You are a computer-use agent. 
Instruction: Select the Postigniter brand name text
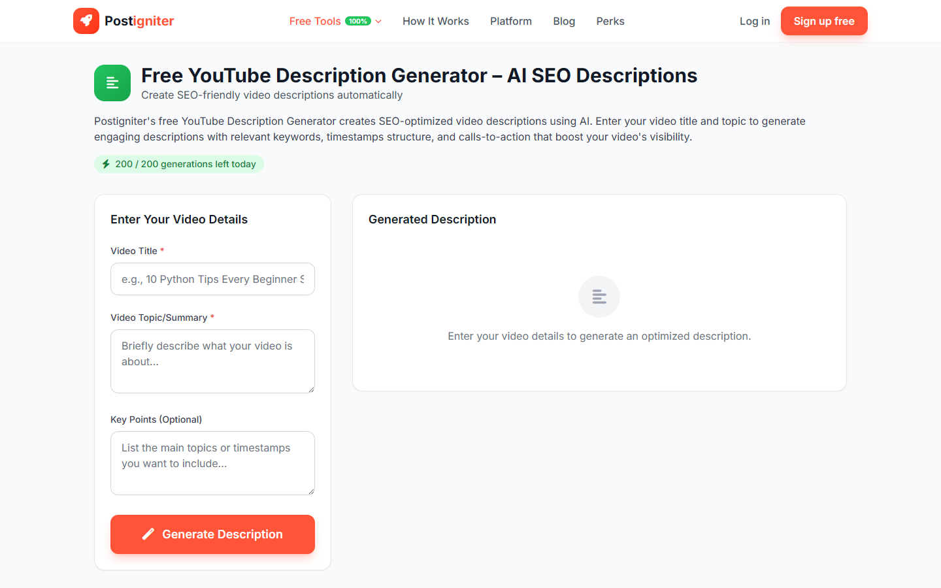138,20
